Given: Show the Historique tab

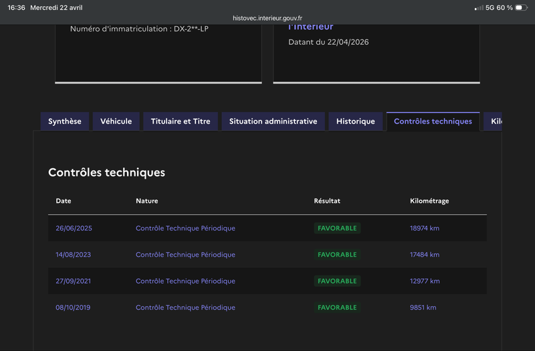Looking at the screenshot, I should [356, 122].
